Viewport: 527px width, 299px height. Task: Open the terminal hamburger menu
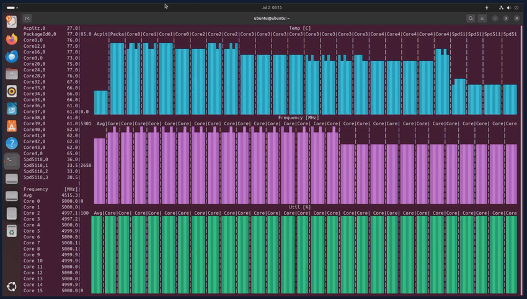[x=482, y=19]
